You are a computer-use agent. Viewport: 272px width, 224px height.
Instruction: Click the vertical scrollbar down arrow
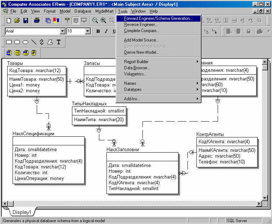point(265,198)
